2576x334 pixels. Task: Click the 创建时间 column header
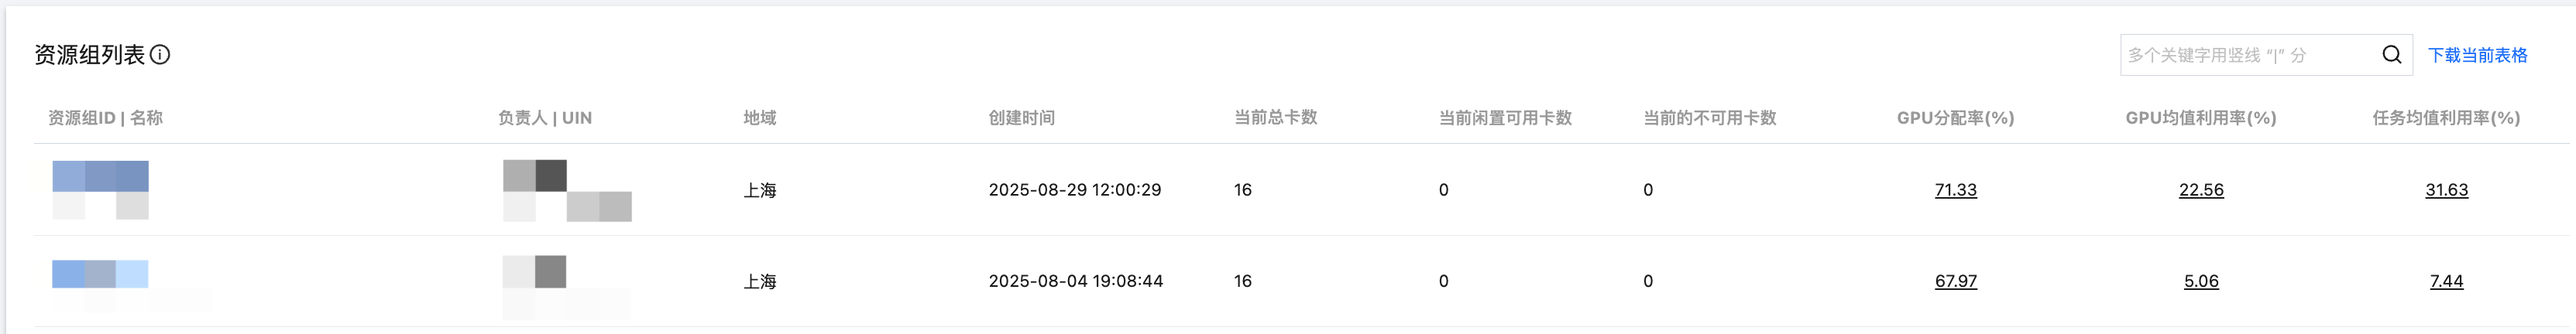pyautogui.click(x=1021, y=118)
